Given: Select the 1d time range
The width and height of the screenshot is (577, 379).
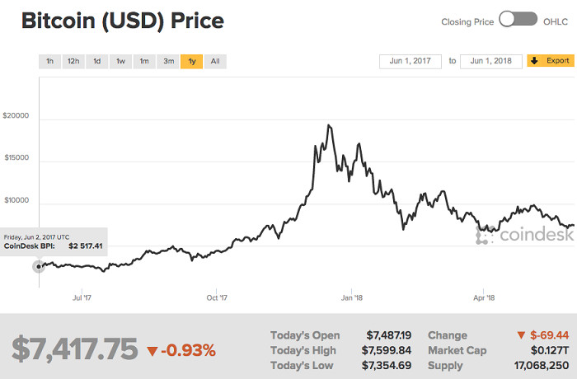Looking at the screenshot, I should 96,62.
